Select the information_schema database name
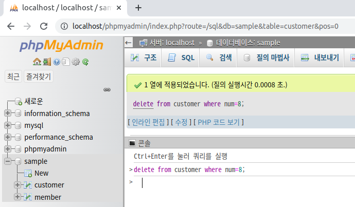Viewport: 355px width, 207px height. tap(57, 114)
